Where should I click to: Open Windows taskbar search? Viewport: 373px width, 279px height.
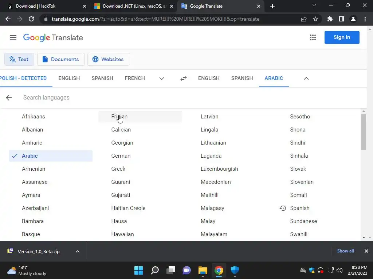pos(155,270)
